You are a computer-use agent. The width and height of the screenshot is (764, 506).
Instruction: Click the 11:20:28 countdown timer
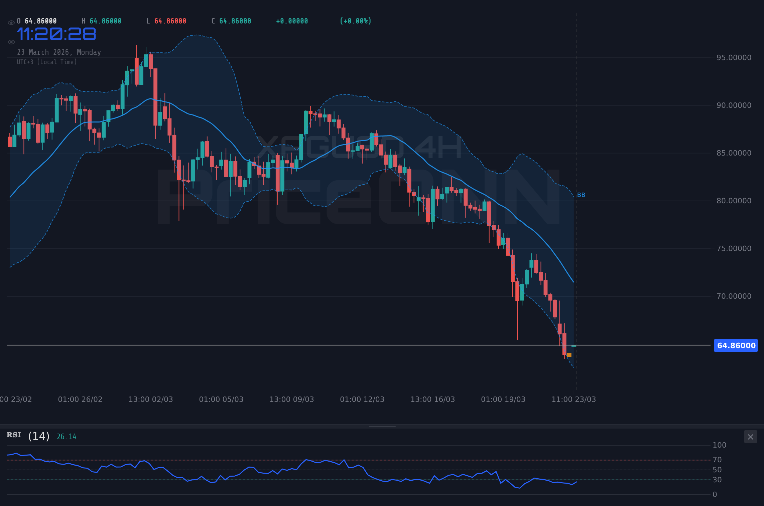point(56,34)
